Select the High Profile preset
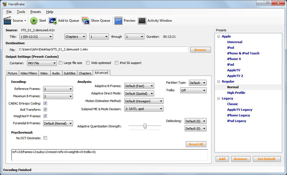 point(236,93)
